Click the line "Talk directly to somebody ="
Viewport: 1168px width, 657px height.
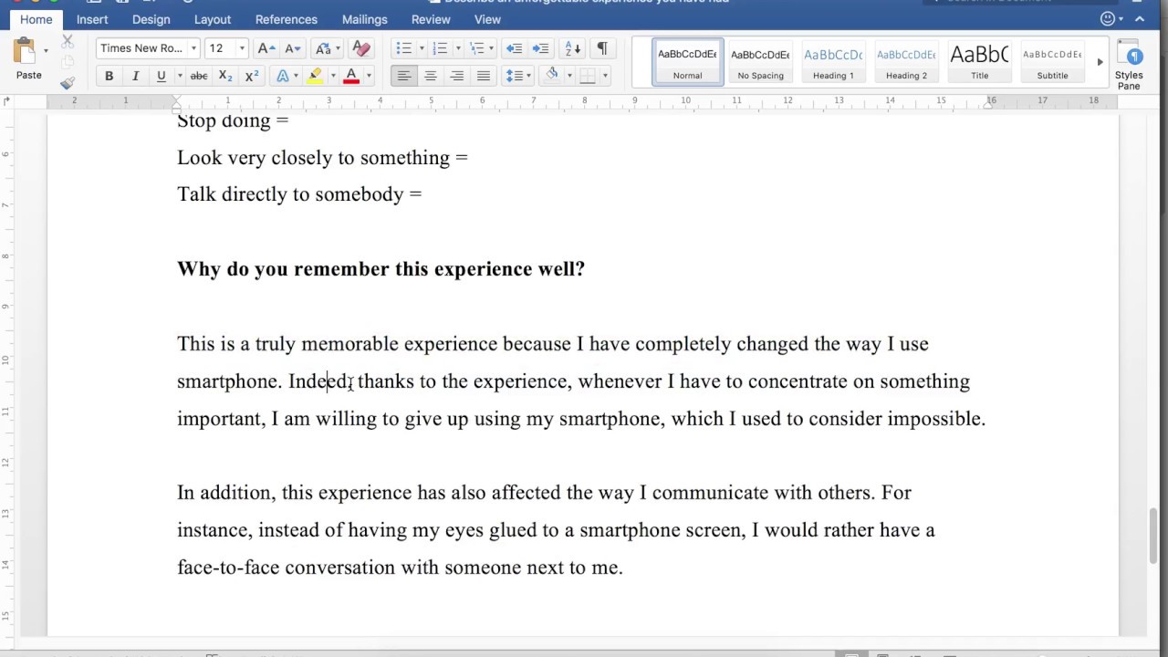pyautogui.click(x=299, y=194)
